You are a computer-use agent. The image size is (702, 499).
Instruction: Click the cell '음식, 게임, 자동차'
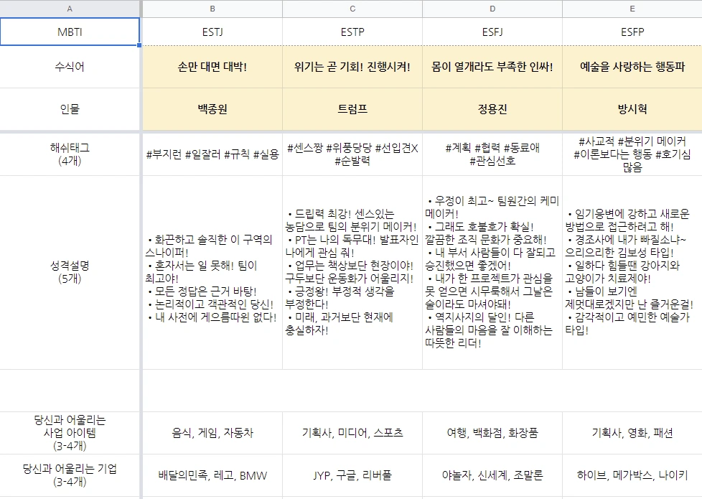point(212,433)
